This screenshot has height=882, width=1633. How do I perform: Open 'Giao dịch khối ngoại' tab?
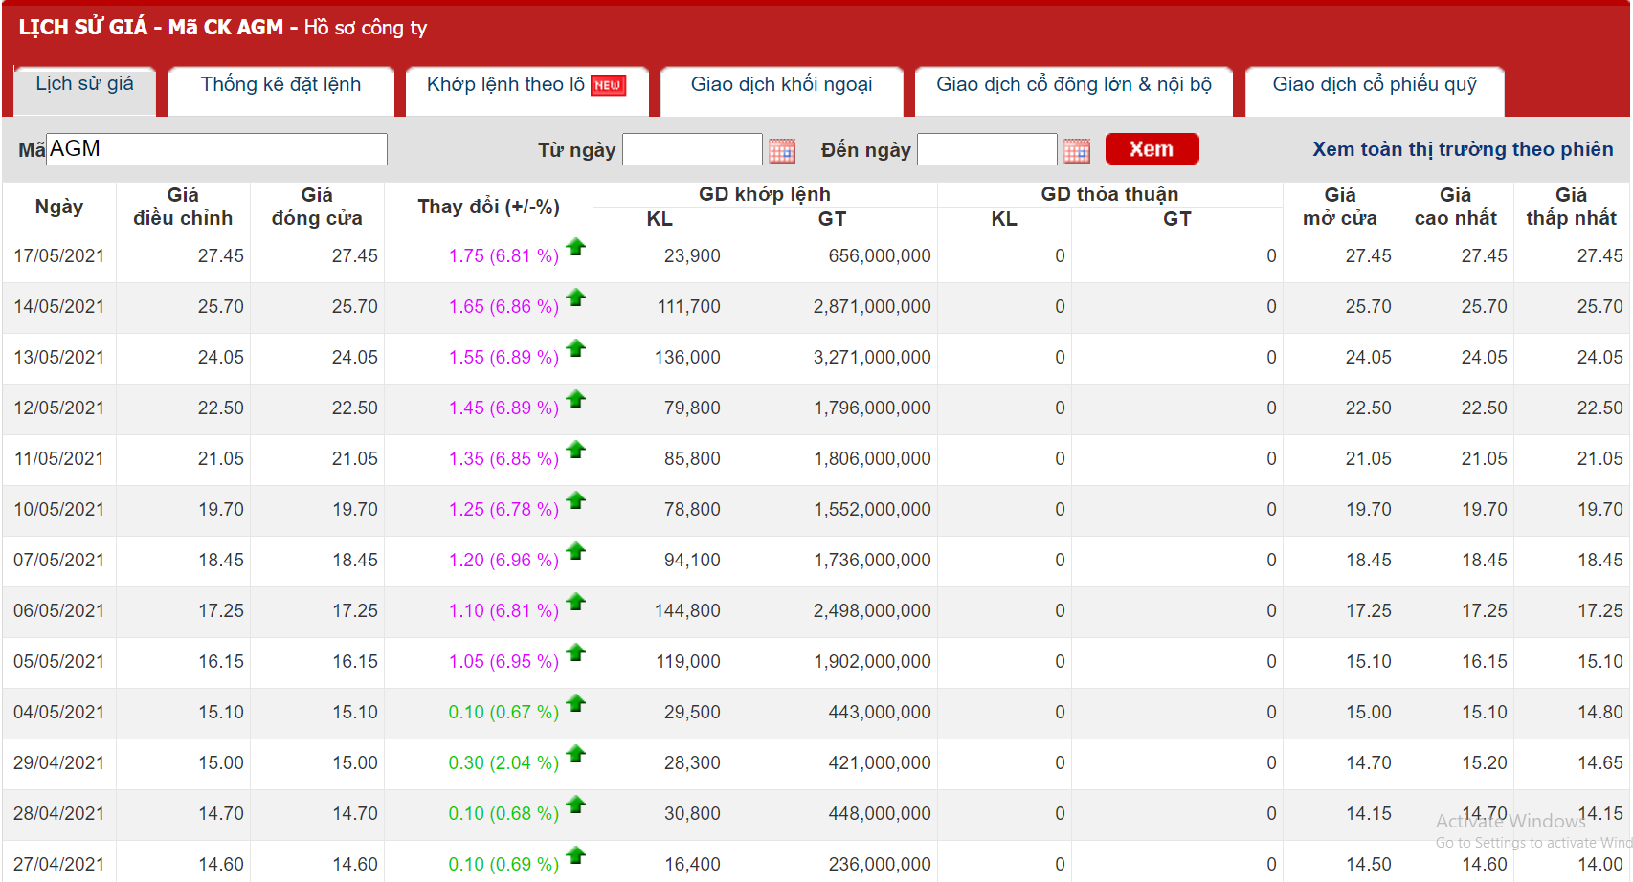[781, 85]
